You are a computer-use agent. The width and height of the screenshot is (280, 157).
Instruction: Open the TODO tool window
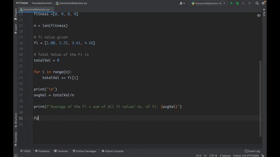pyautogui.click(x=25, y=151)
